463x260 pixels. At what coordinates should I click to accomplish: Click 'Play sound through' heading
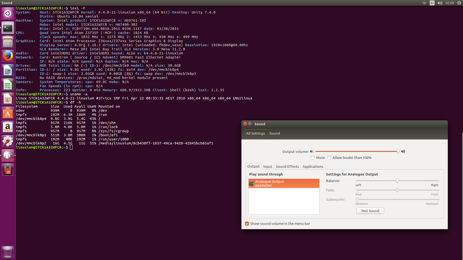coord(266,174)
